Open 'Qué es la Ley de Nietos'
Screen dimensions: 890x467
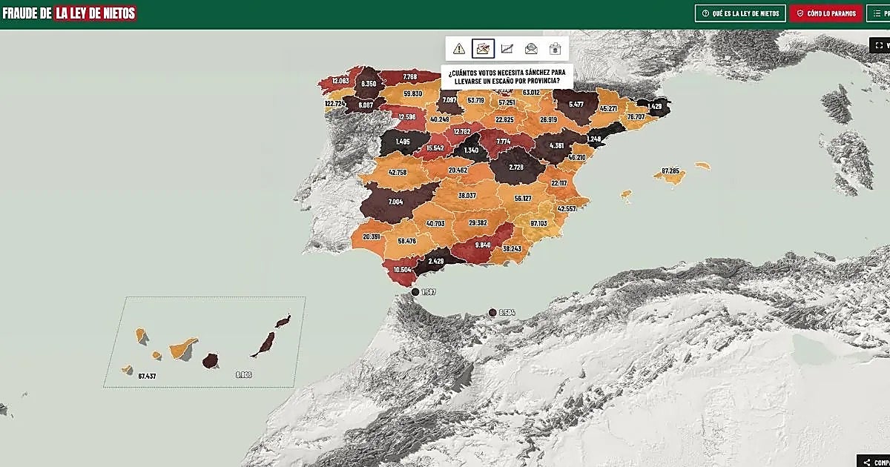740,13
